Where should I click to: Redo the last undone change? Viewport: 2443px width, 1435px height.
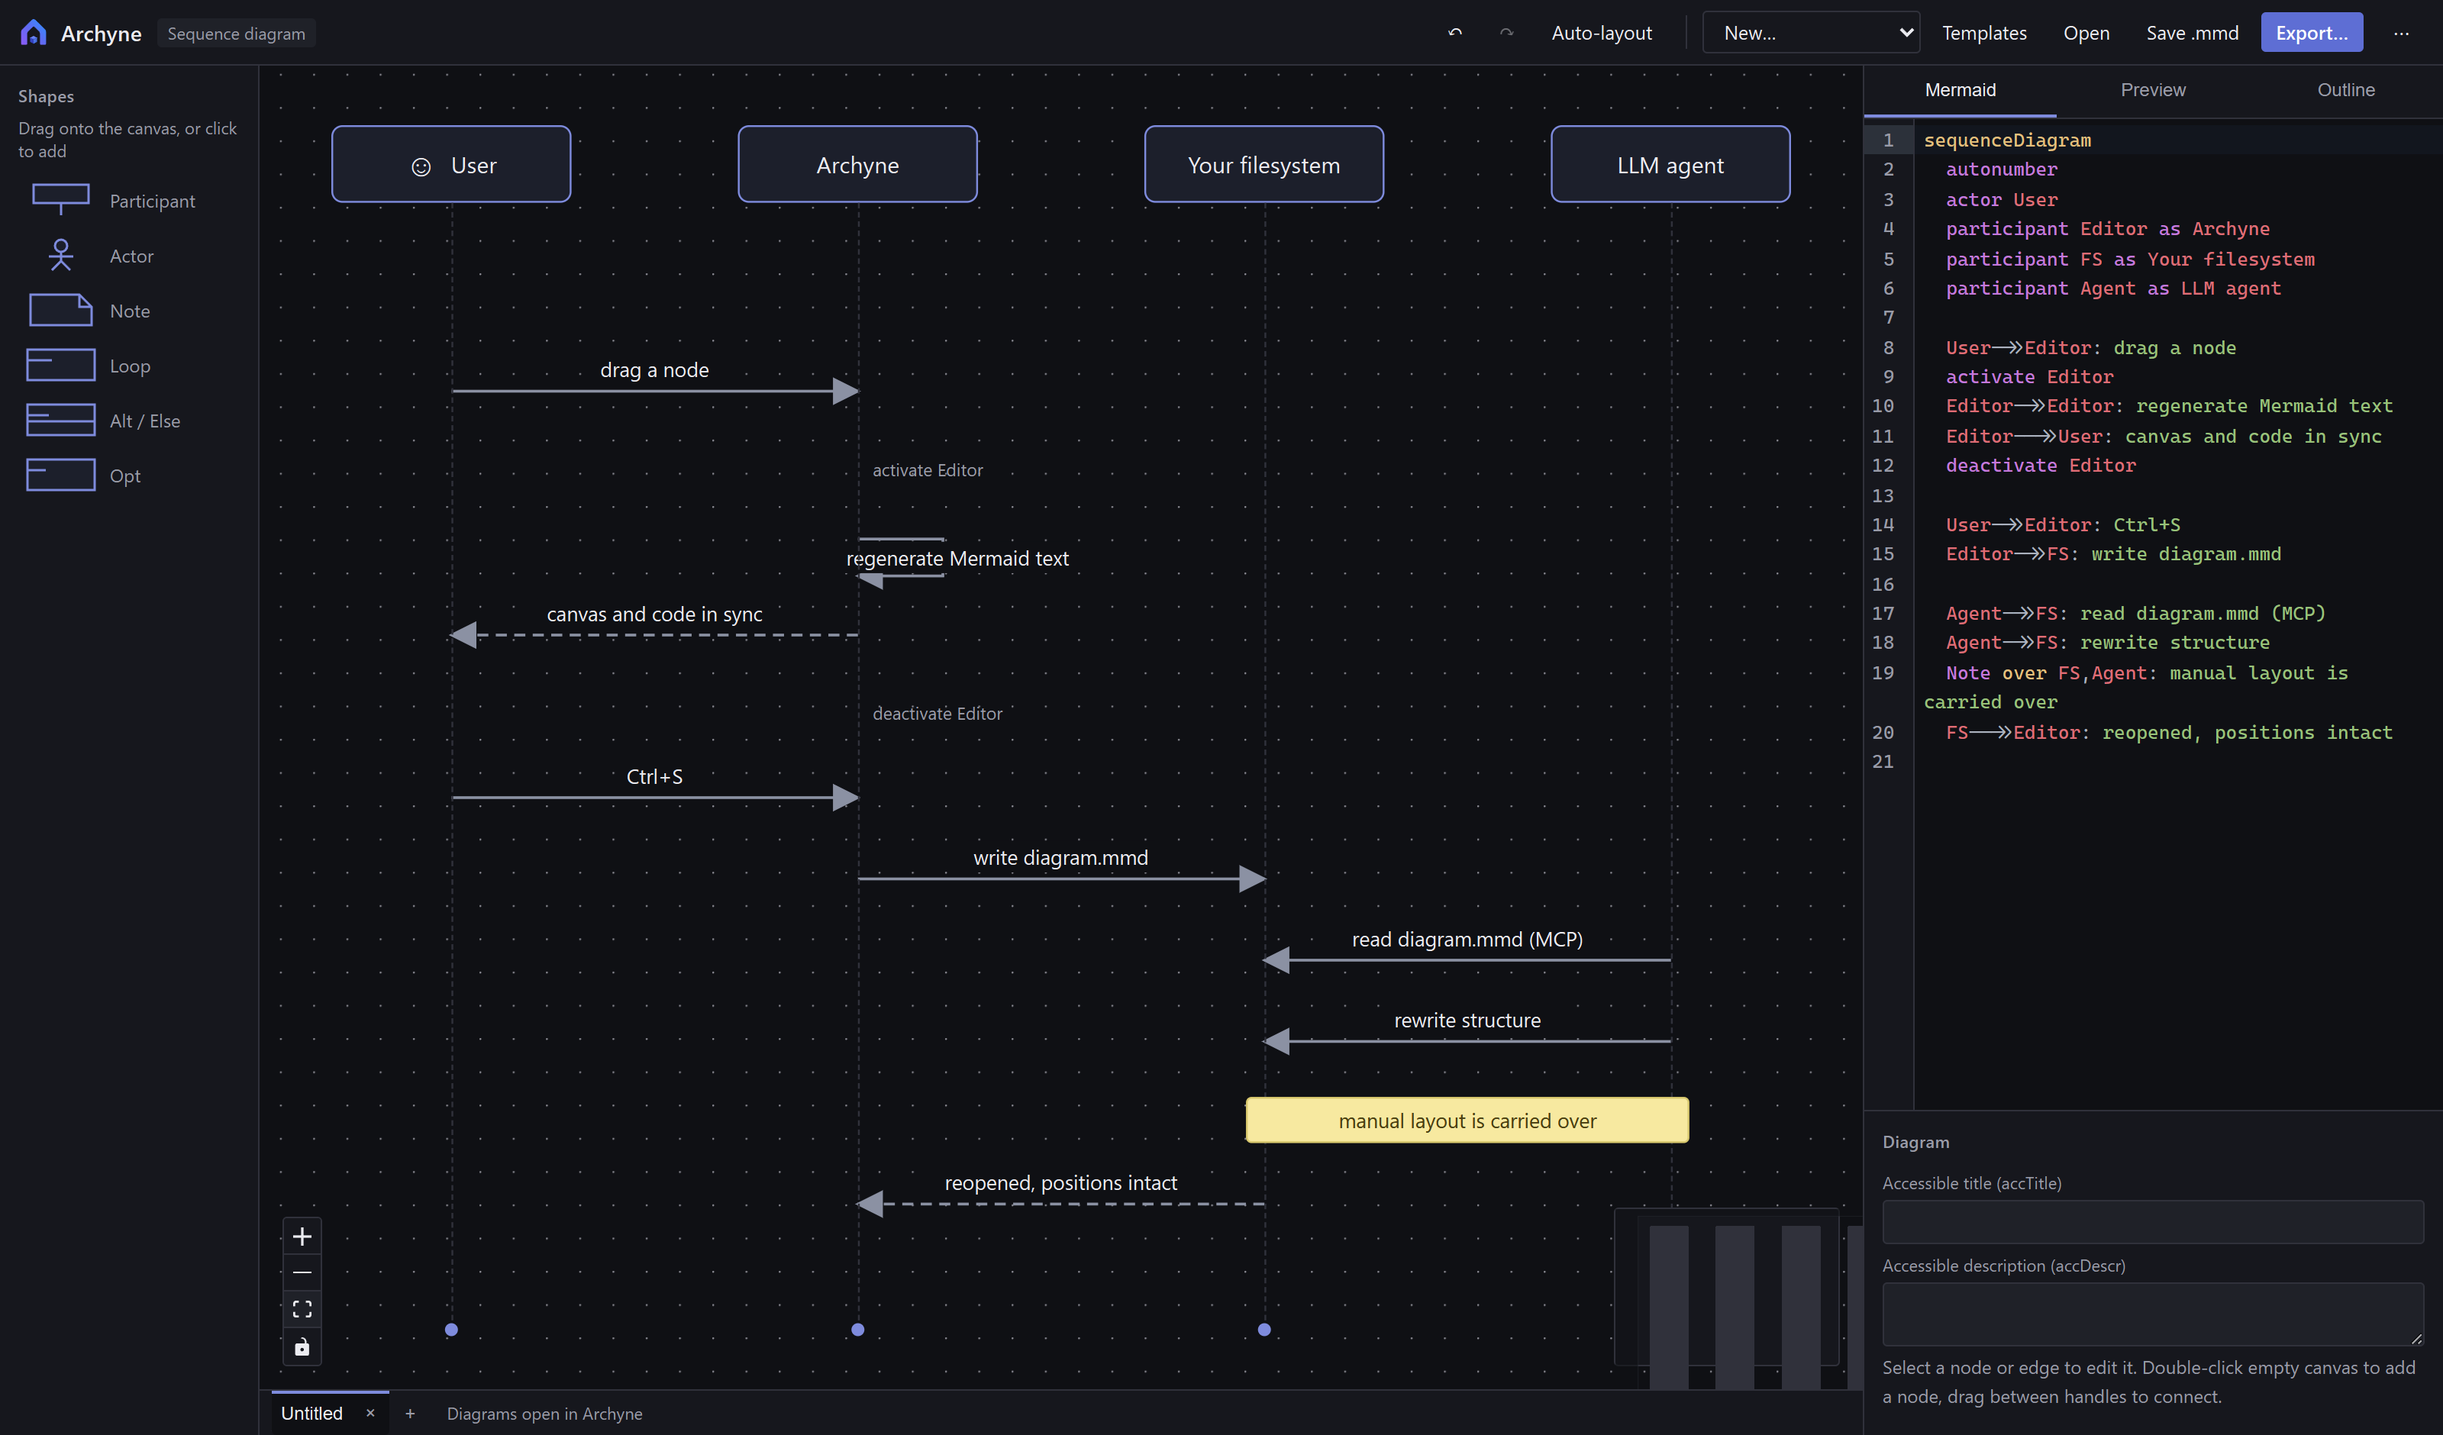1505,33
